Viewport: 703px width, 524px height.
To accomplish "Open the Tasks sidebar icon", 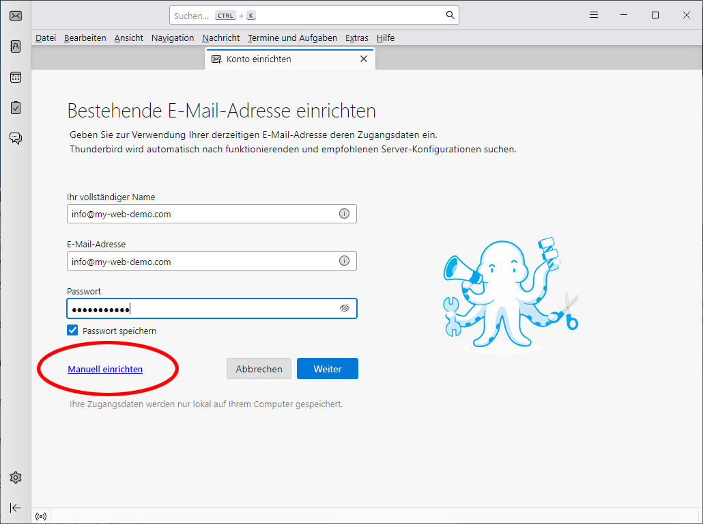I will click(x=16, y=108).
